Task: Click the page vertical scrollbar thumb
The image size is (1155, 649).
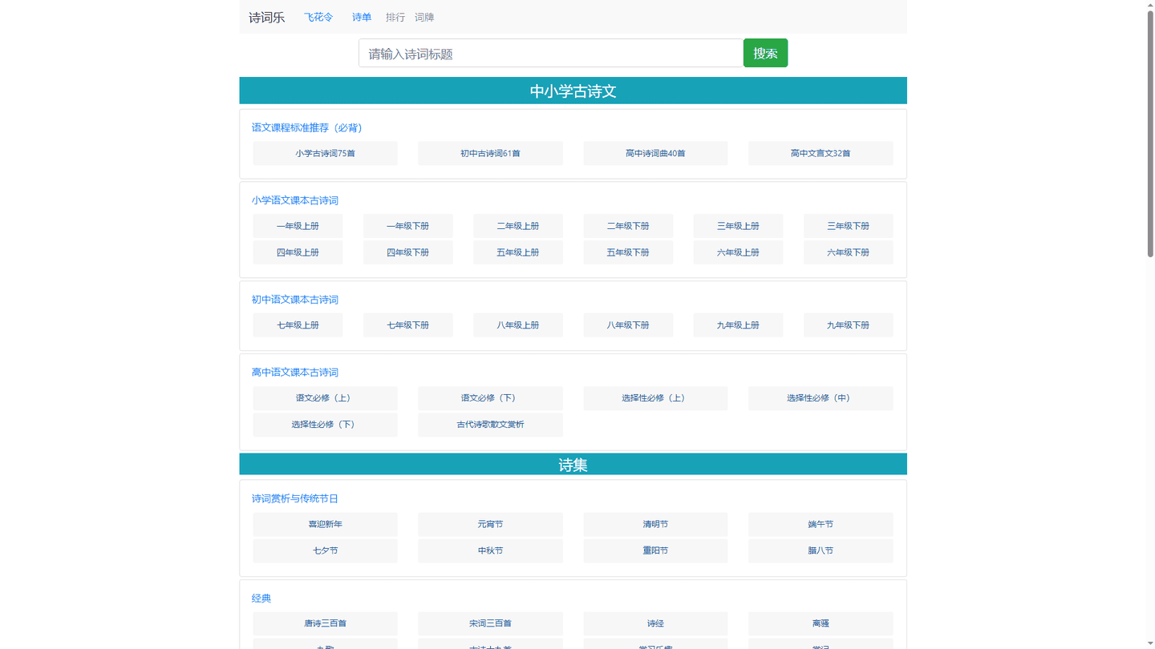Action: [1150, 132]
